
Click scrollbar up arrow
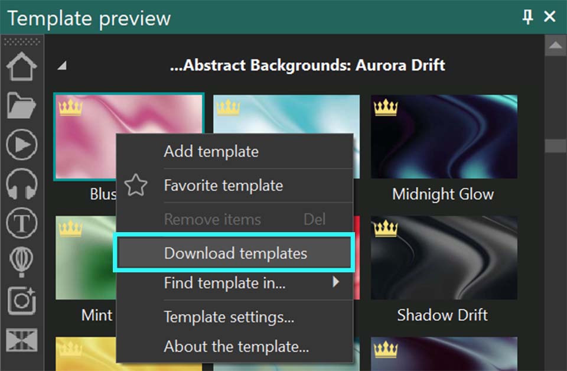555,45
